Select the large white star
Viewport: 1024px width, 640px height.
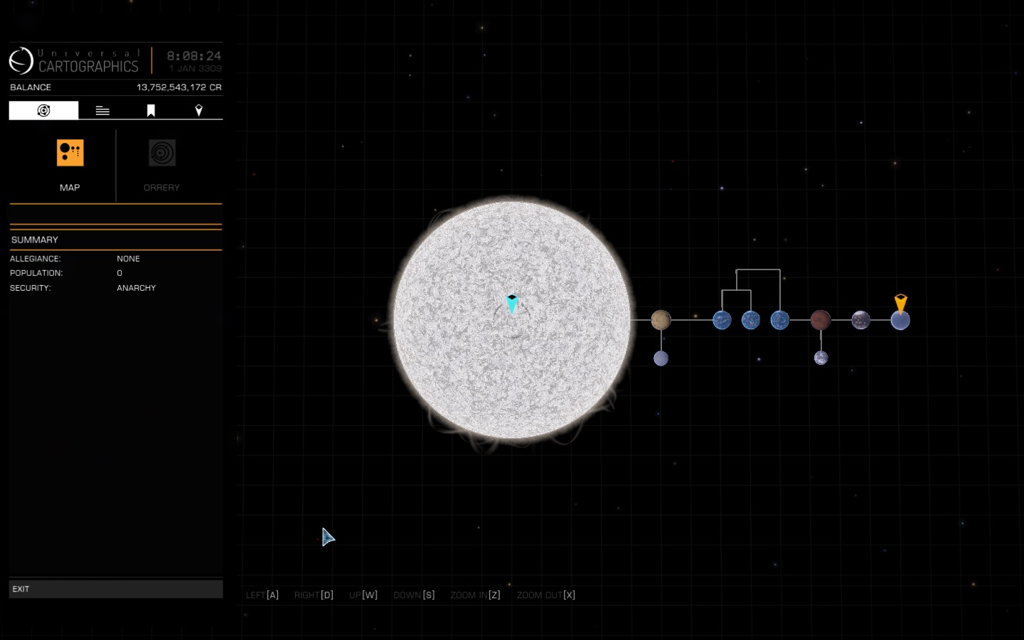pyautogui.click(x=512, y=320)
